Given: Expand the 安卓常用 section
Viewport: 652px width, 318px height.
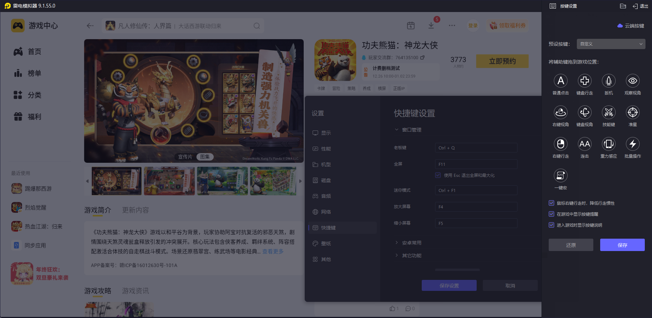Looking at the screenshot, I should coord(408,243).
